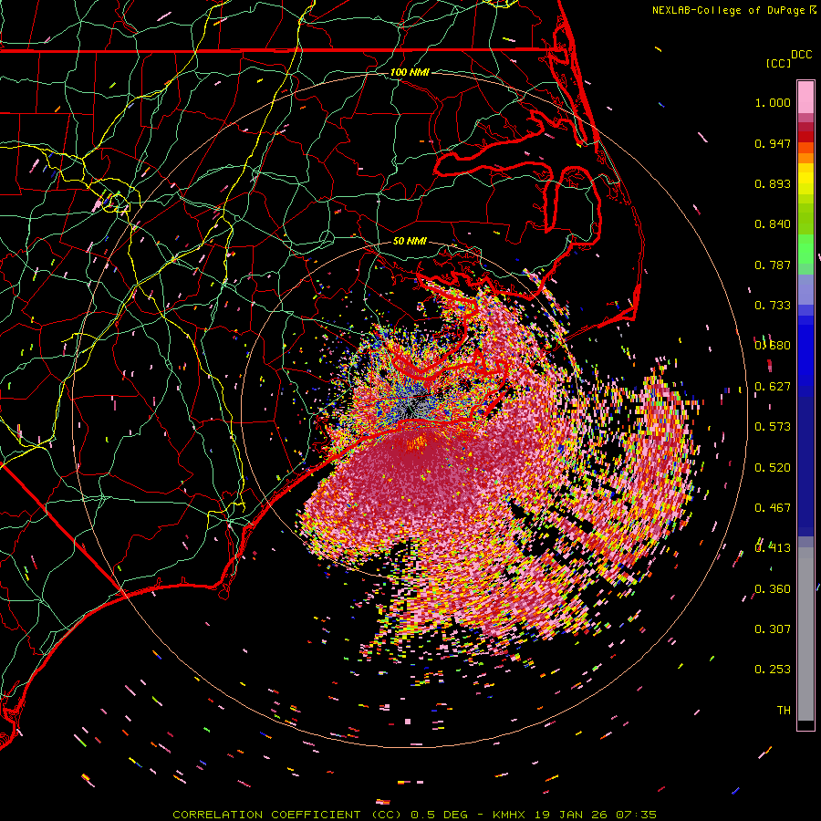Select the 1.000 legend value
Screen dimensions: 821x821
pos(773,102)
